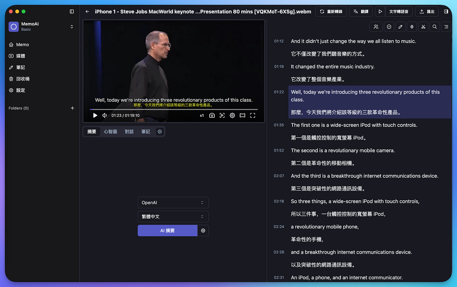Click the 翻譯 translate button

coord(361,12)
